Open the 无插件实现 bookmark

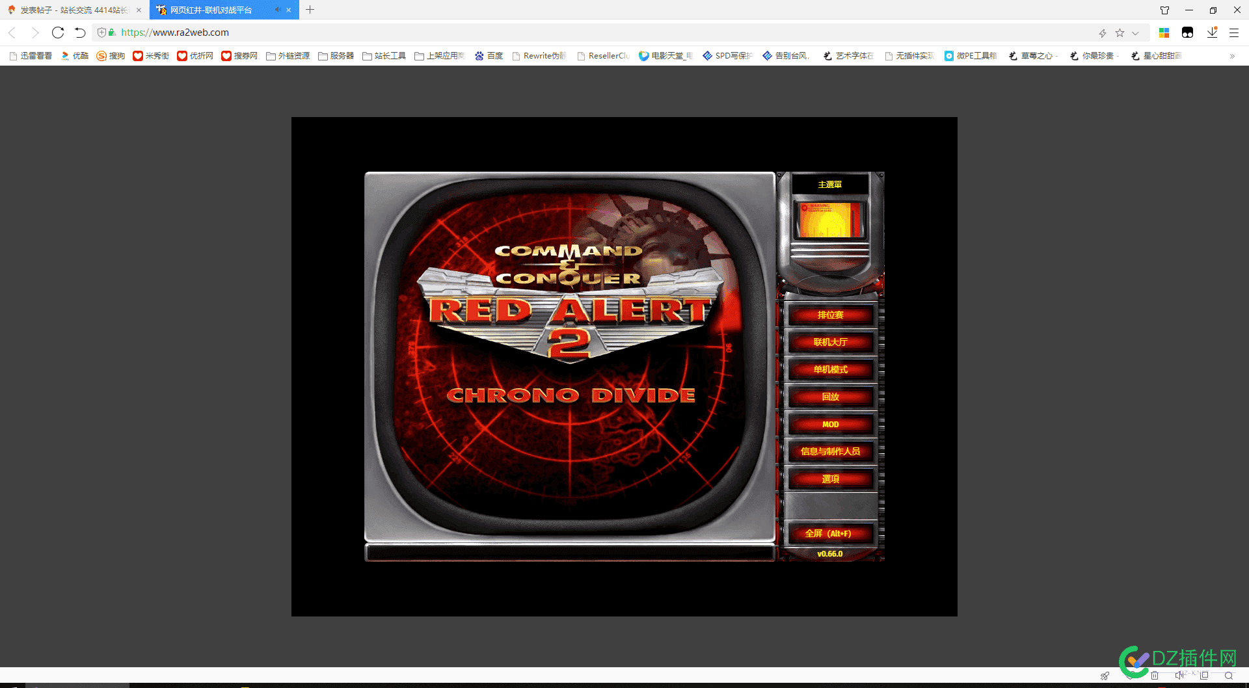909,56
